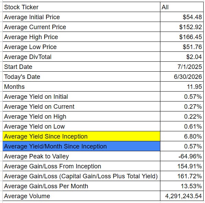Screen dimensions: 205x203
Task: Select the Stock Ticker label cell
Action: tap(81, 7)
